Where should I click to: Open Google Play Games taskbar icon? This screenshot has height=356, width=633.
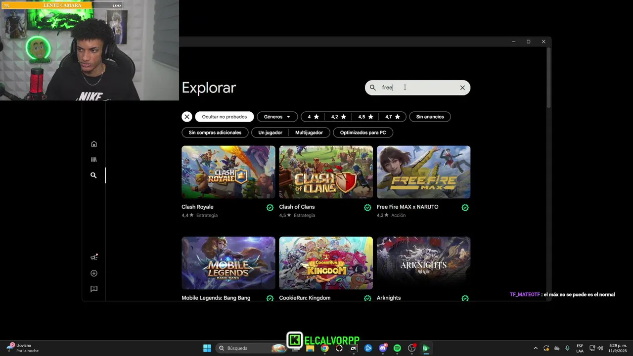(426, 348)
